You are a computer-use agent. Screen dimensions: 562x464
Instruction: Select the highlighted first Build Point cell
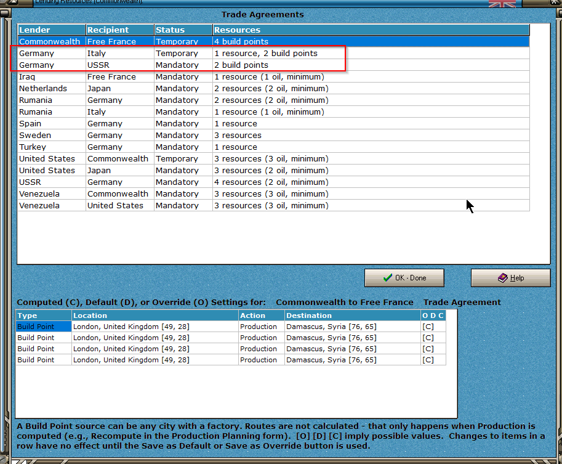click(44, 327)
